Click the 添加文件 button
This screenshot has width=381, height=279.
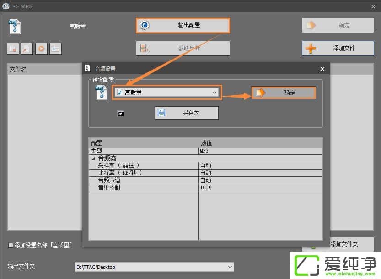click(x=338, y=48)
